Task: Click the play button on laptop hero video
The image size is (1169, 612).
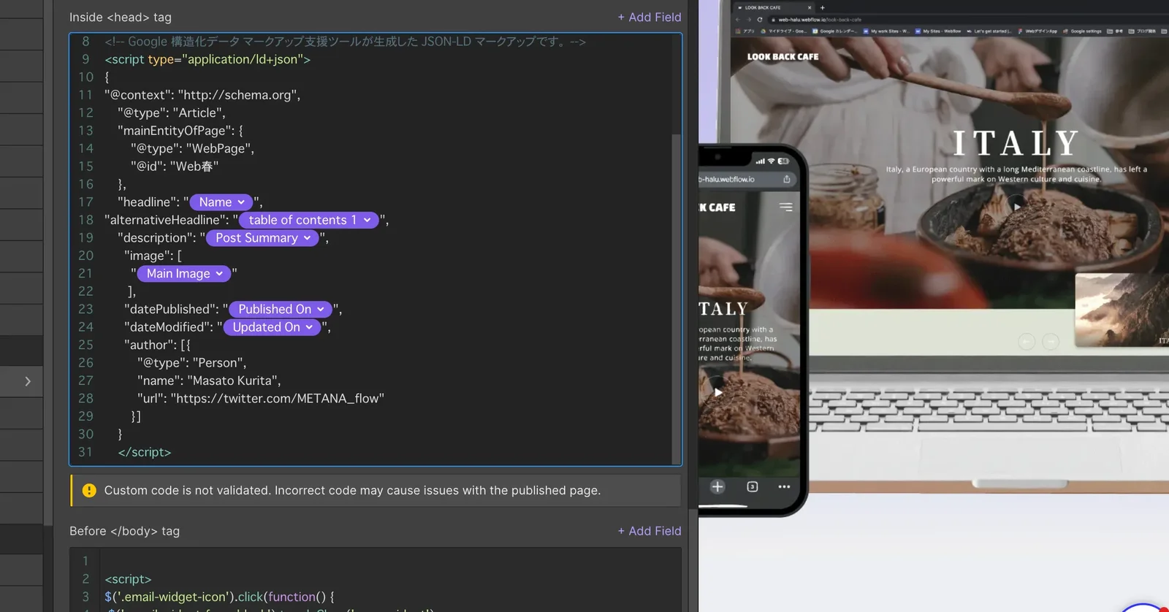Action: point(1016,207)
